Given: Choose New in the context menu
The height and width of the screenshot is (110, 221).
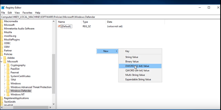Looking at the screenshot, I should click(107, 51).
